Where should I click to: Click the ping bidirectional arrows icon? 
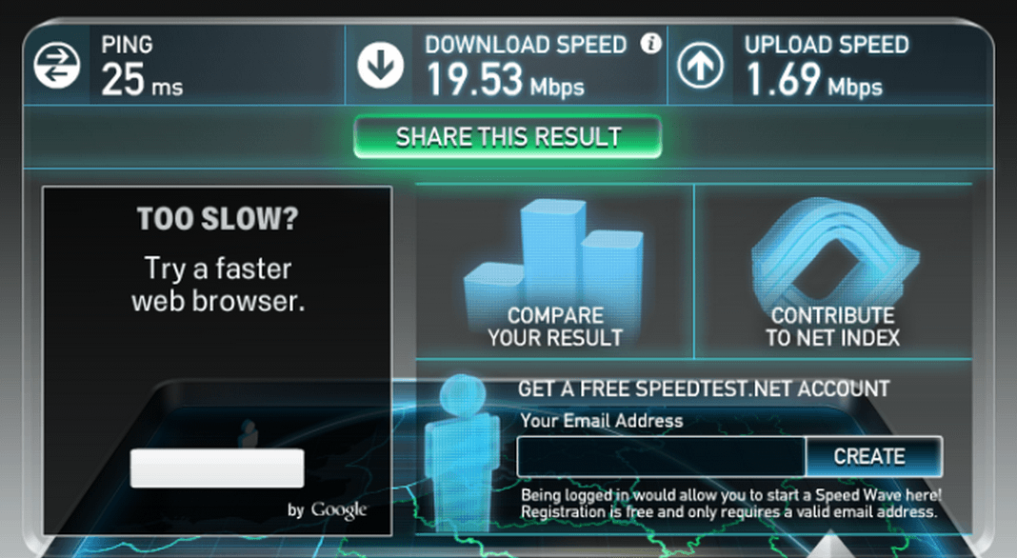(x=57, y=66)
